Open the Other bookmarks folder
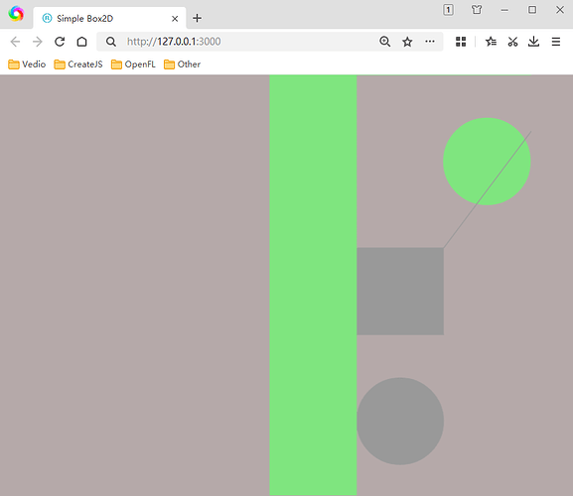573x496 pixels. 183,64
